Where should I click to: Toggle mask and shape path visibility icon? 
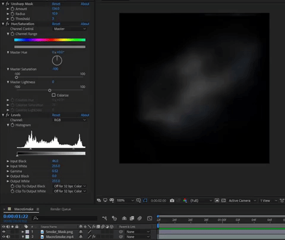tap(145, 201)
